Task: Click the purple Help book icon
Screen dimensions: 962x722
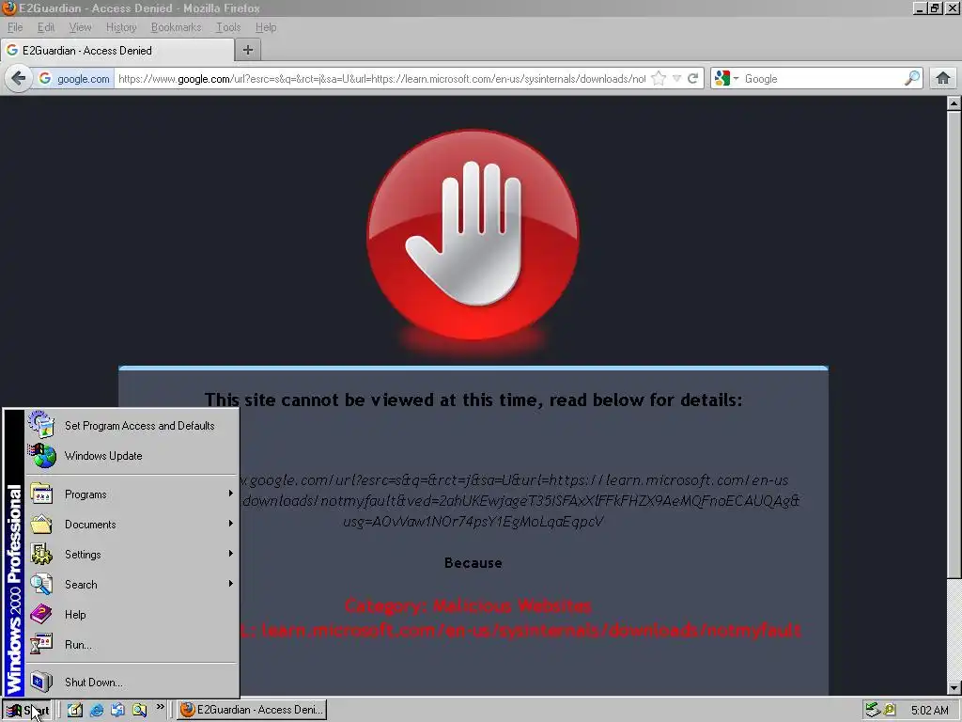Action: point(41,614)
